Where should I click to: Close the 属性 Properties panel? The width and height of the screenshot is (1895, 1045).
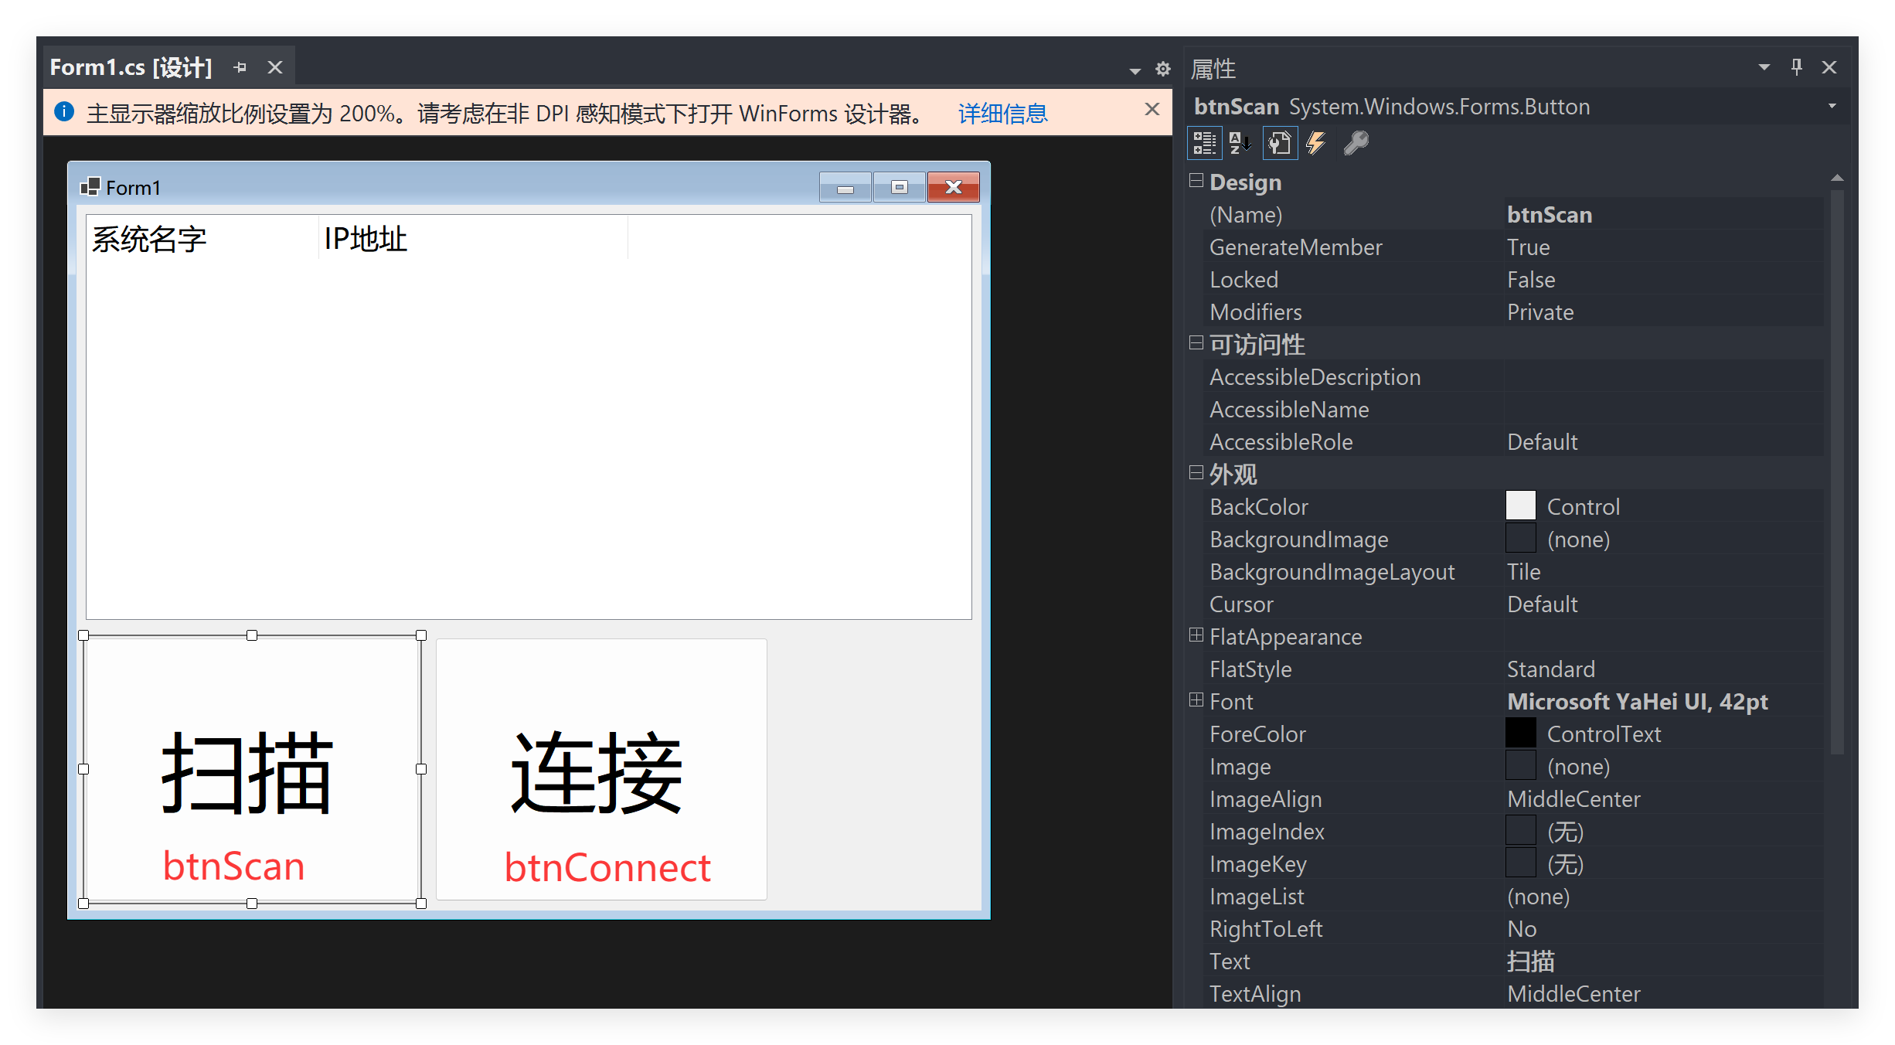coord(1829,67)
